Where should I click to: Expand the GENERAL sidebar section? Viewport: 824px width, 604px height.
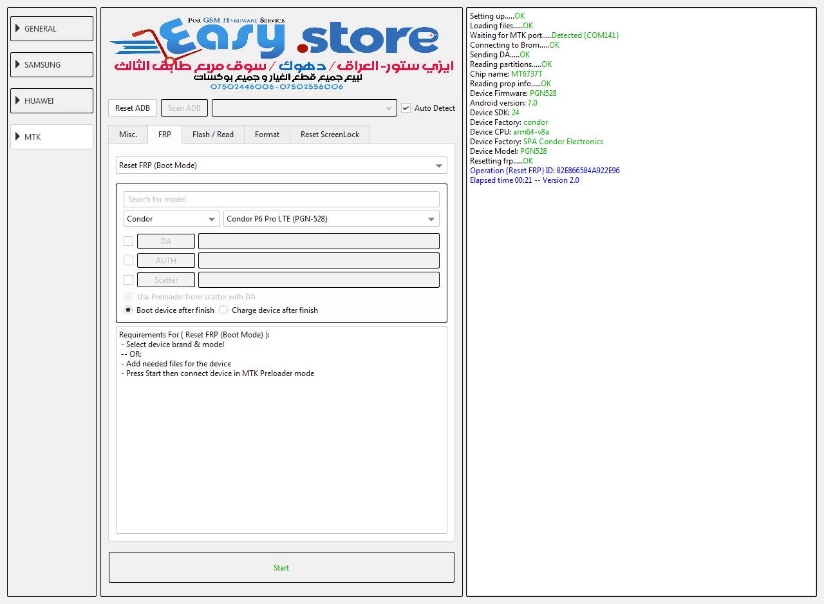[x=51, y=29]
